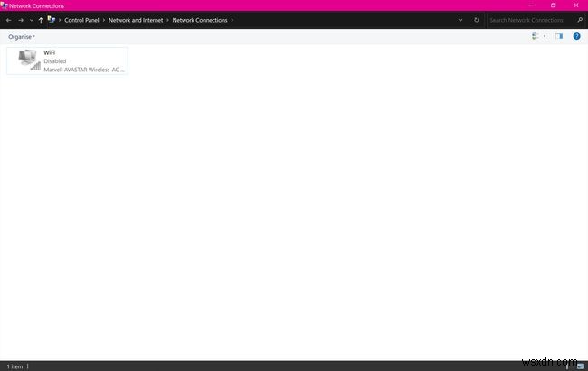This screenshot has height=371, width=588.
Task: Click the 1 item status bar text
Action: tap(14, 366)
